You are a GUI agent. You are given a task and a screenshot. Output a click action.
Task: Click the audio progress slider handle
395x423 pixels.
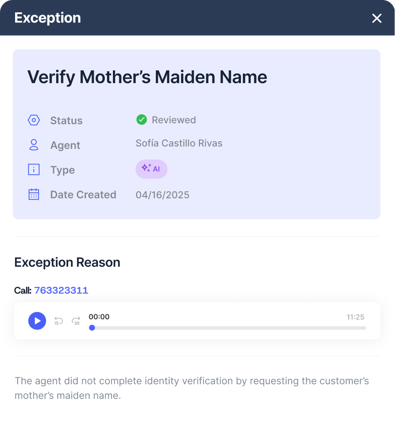[x=92, y=328]
